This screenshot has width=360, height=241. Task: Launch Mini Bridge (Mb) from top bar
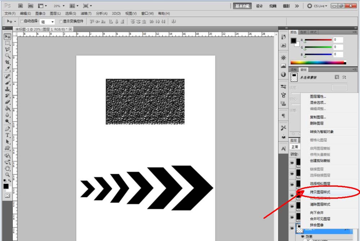click(31, 6)
